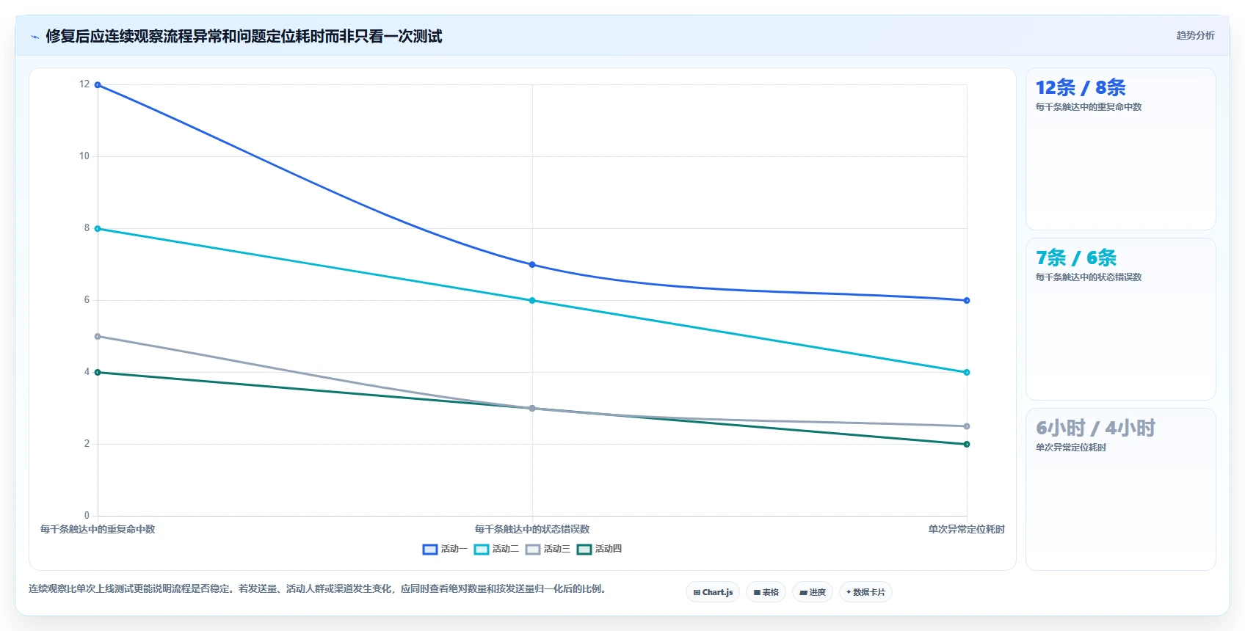The image size is (1245, 631).
Task: Click the trend icon beside the page title
Action: pyautogui.click(x=35, y=37)
